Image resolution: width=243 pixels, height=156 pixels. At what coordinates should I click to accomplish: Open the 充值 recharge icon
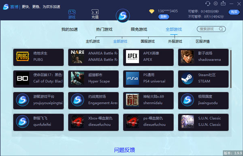point(95,12)
